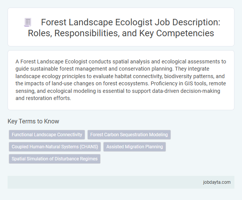This screenshot has height=200, width=242.
Task: Click the Key Terms to Know heading
Action: coord(33,121)
